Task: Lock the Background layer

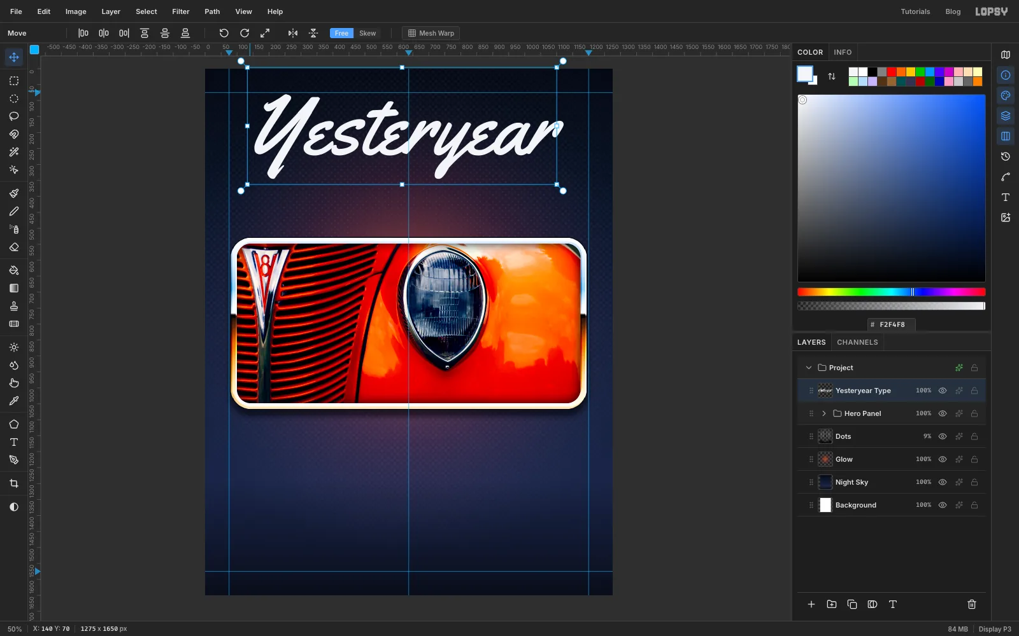Action: pyautogui.click(x=974, y=505)
